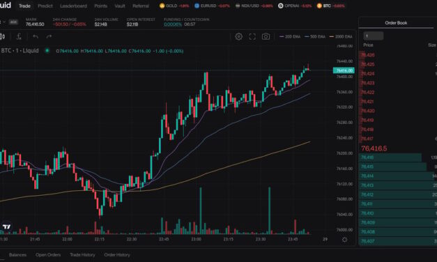
Task: Toggle the 2000 EMA indicator legend
Action: (341, 36)
